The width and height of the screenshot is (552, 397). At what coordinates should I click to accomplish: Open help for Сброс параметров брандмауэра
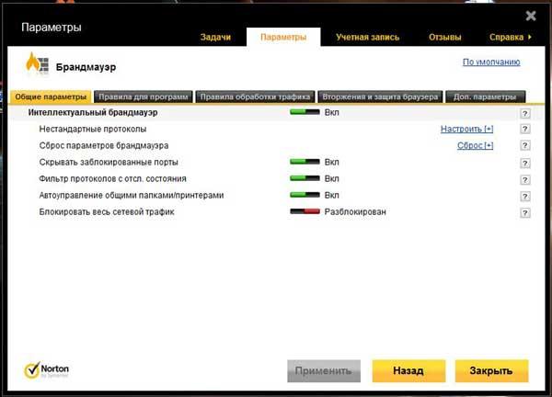pyautogui.click(x=525, y=145)
